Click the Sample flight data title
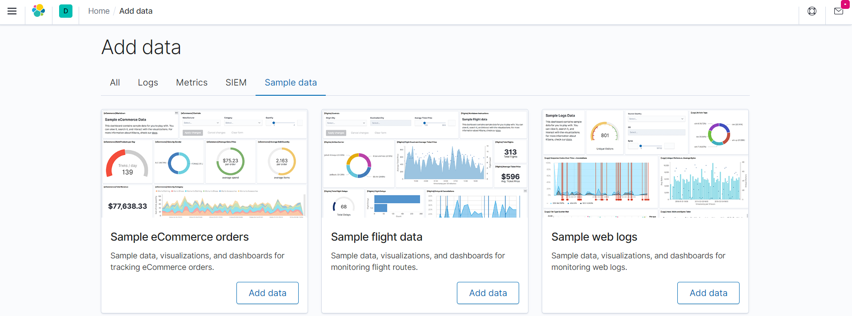 coord(376,237)
